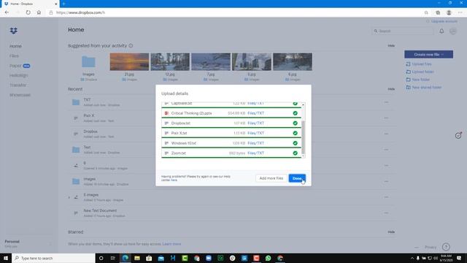Click the Privacy link at bottom right
467x263 pixels.
click(x=431, y=247)
